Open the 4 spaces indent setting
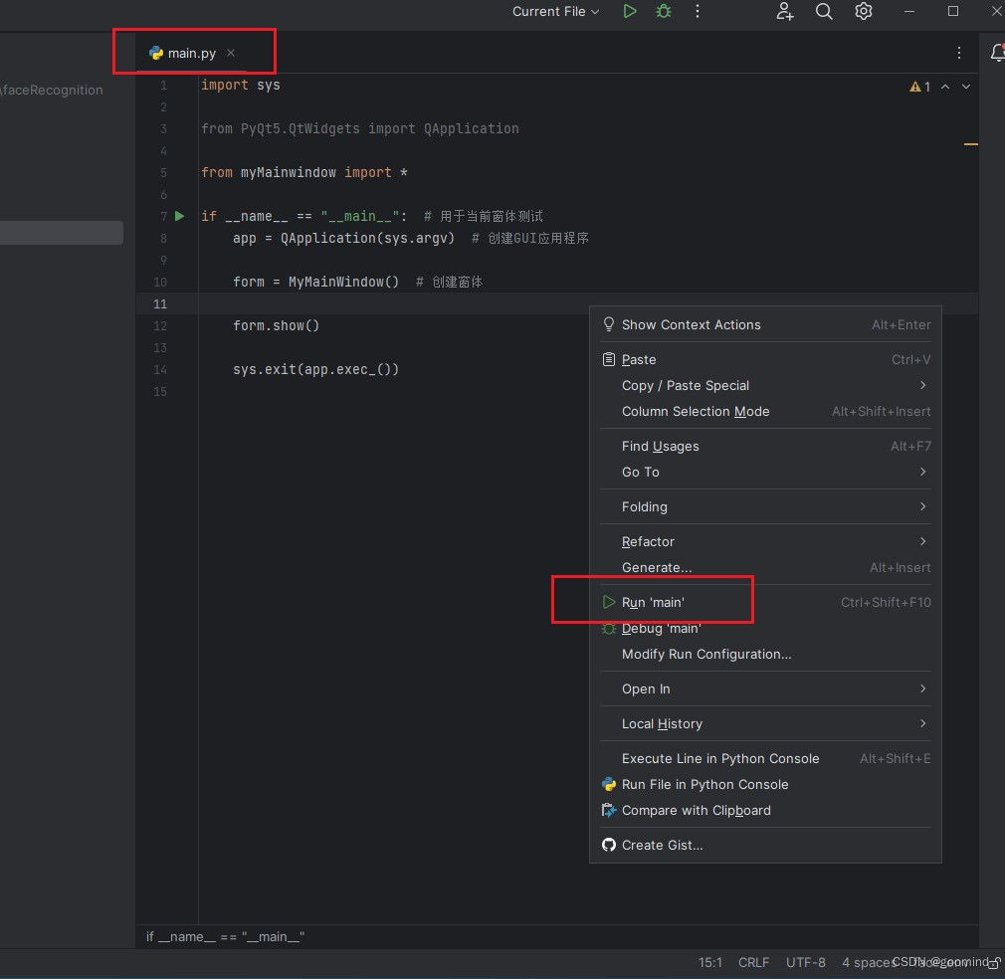 pos(869,963)
